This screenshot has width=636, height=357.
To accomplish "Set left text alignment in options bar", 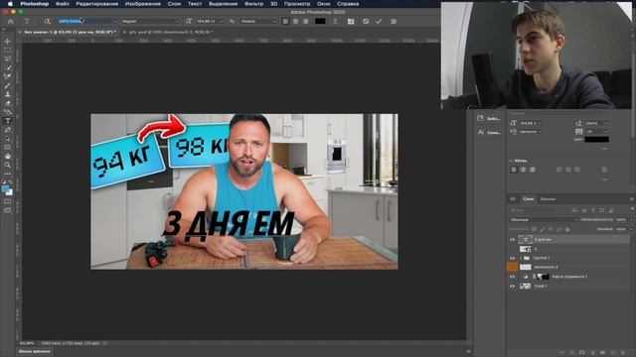I will [x=285, y=21].
